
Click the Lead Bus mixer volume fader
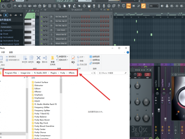click(159, 110)
